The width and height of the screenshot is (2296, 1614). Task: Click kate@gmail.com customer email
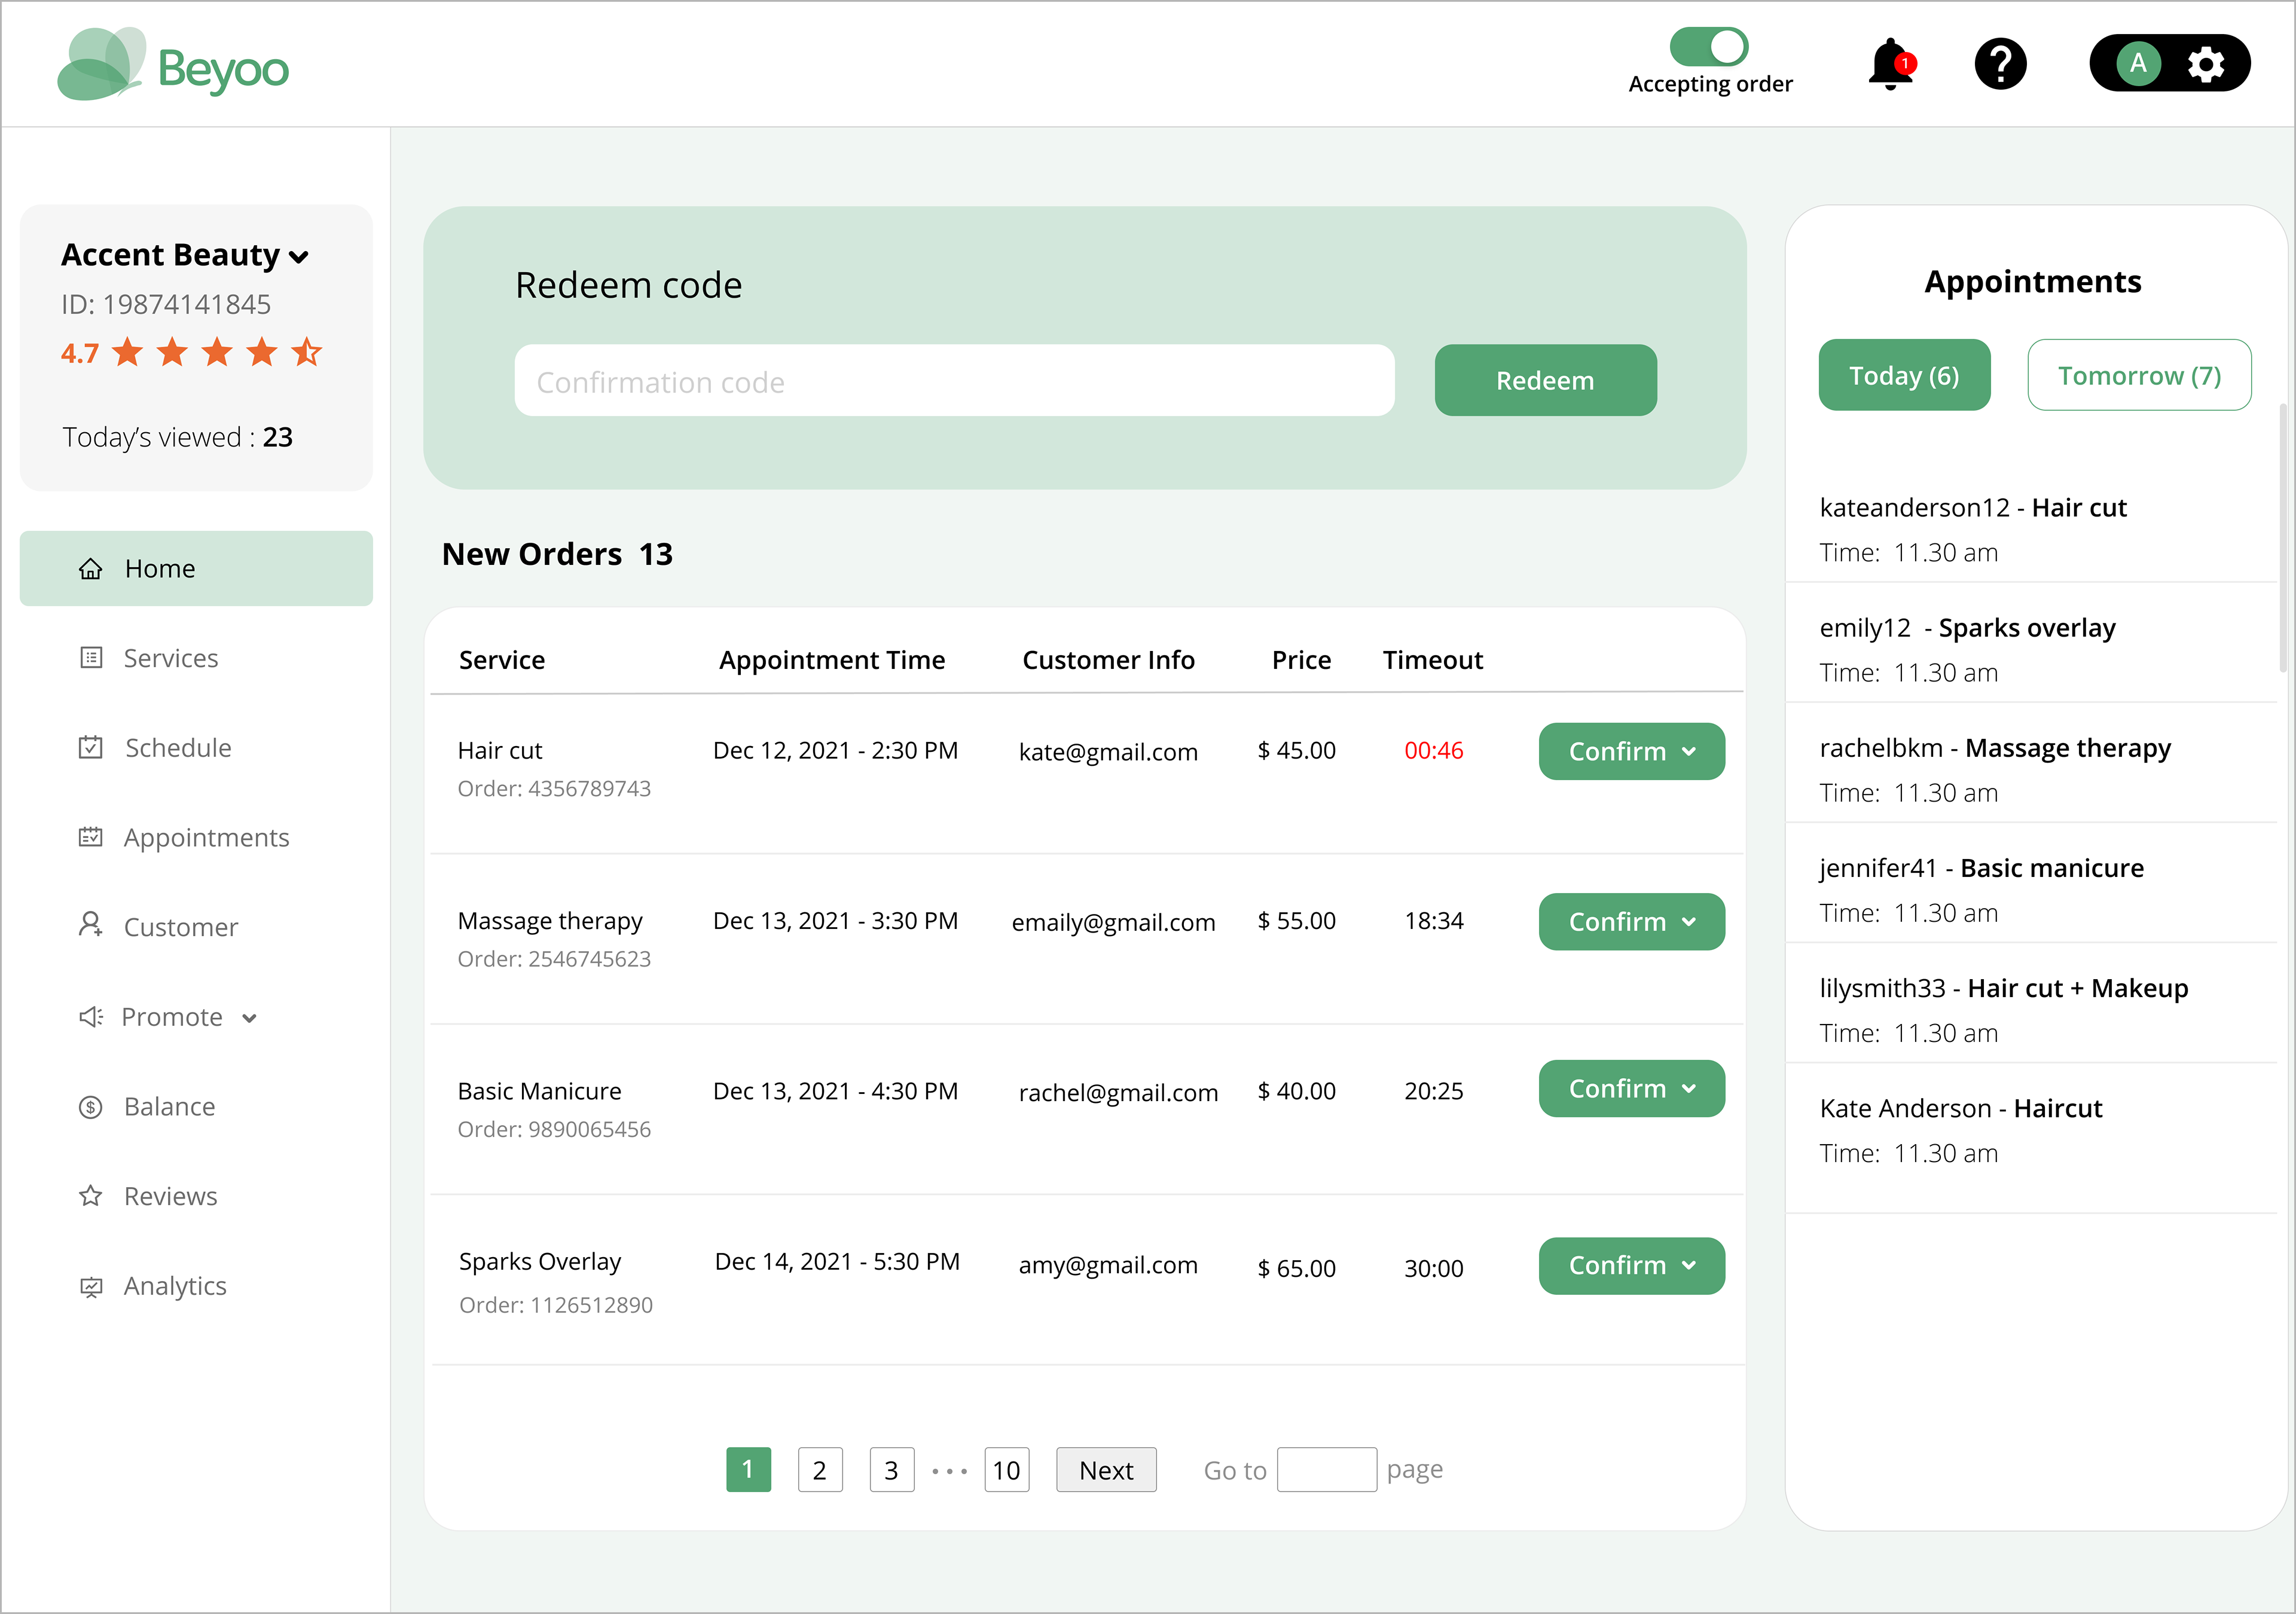click(1108, 752)
